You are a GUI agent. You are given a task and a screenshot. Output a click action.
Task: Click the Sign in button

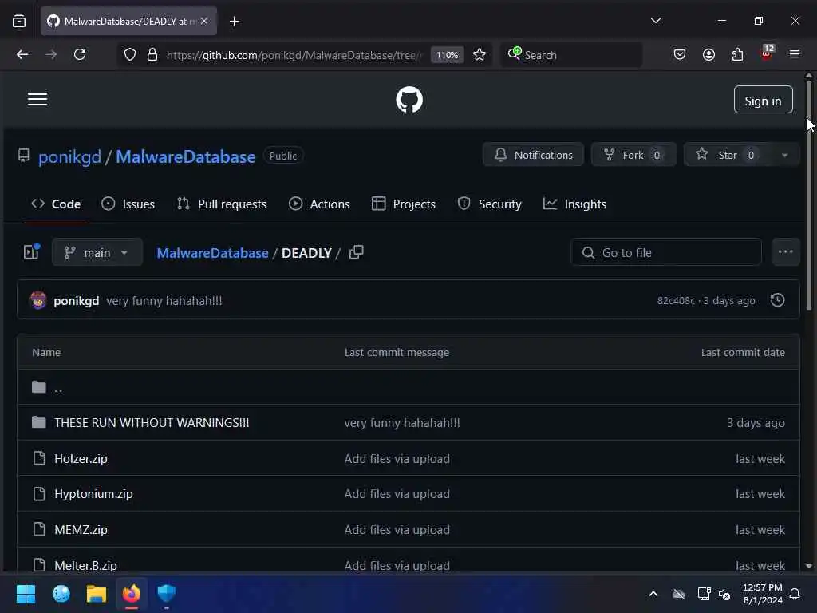[x=764, y=100]
